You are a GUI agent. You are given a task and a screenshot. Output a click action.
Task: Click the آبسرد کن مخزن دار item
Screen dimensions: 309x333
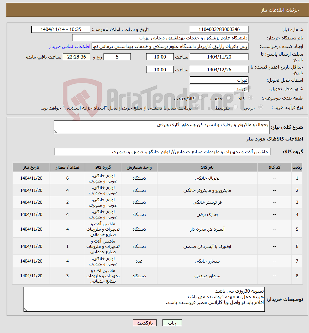(x=207, y=229)
